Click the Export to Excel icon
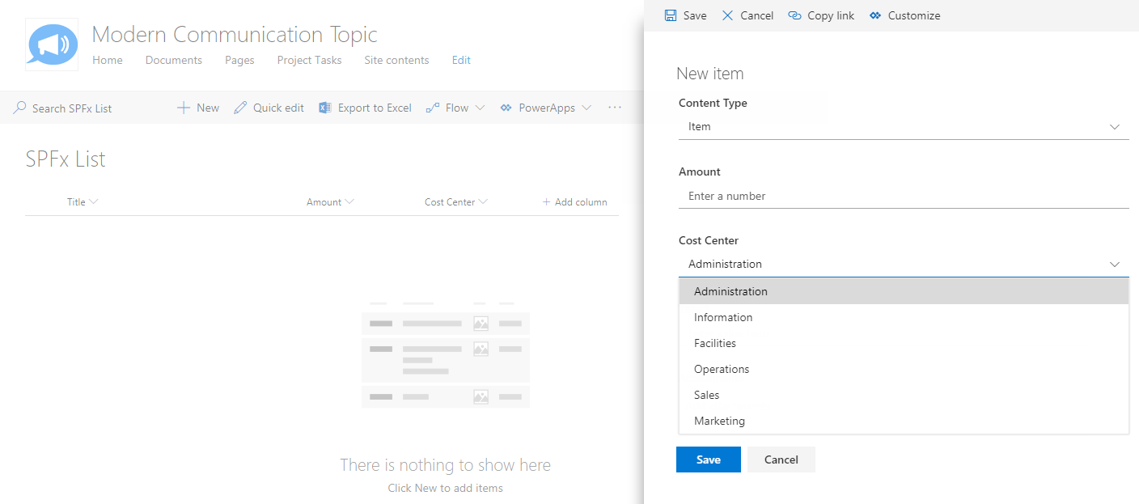 (325, 108)
